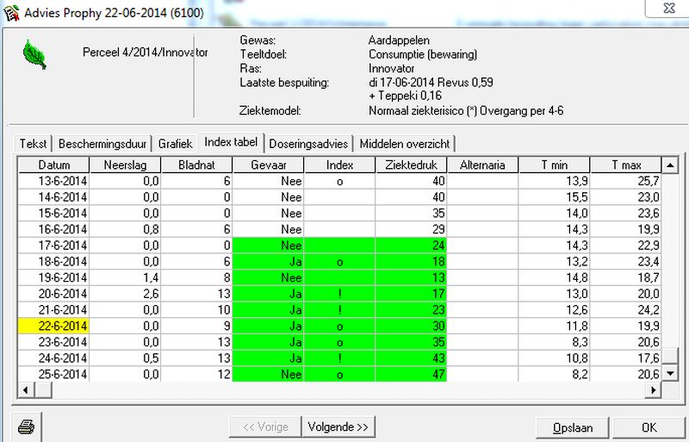Click the Opslaan button

[x=573, y=428]
